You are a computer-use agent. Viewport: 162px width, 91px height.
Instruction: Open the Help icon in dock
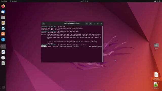[3, 39]
